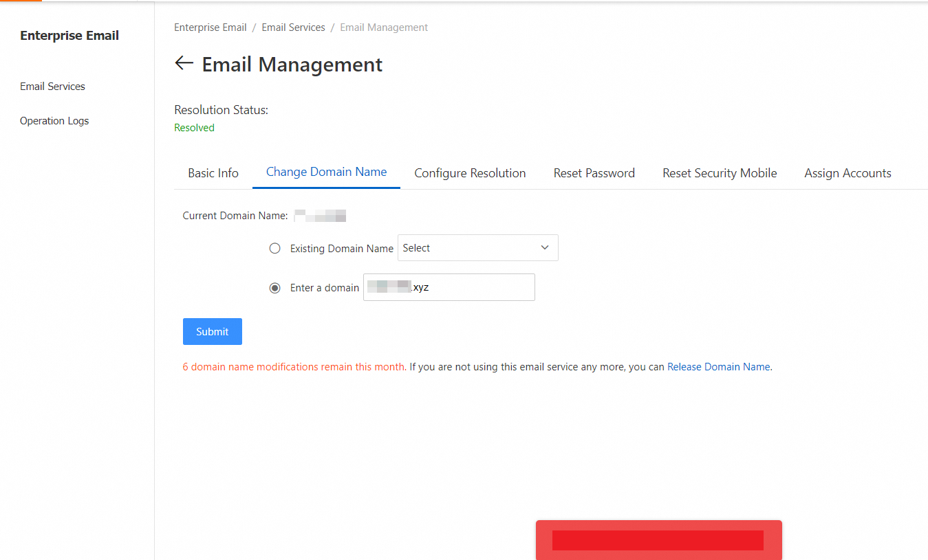Screen dimensions: 928x560
Task: Click the domain name input field
Action: pos(449,287)
